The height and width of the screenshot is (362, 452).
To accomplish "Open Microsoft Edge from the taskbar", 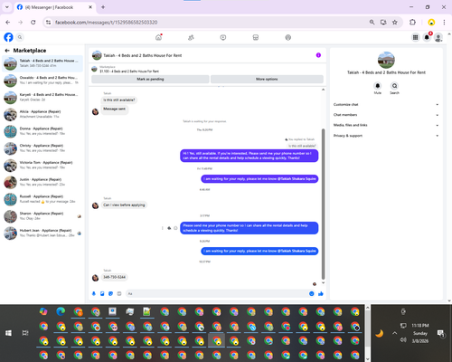I will (x=61, y=311).
